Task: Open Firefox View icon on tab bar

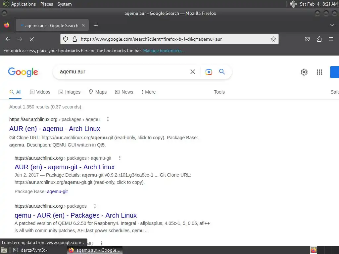Action: point(7,25)
